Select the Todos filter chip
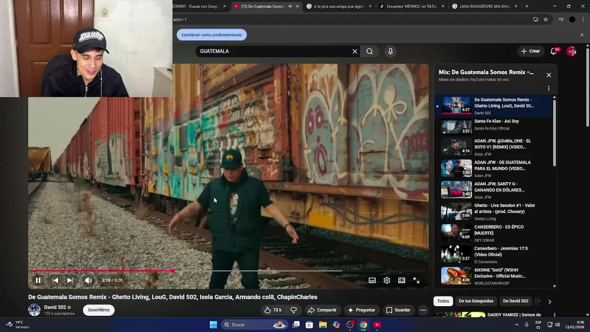Image resolution: width=590 pixels, height=332 pixels. click(x=443, y=301)
